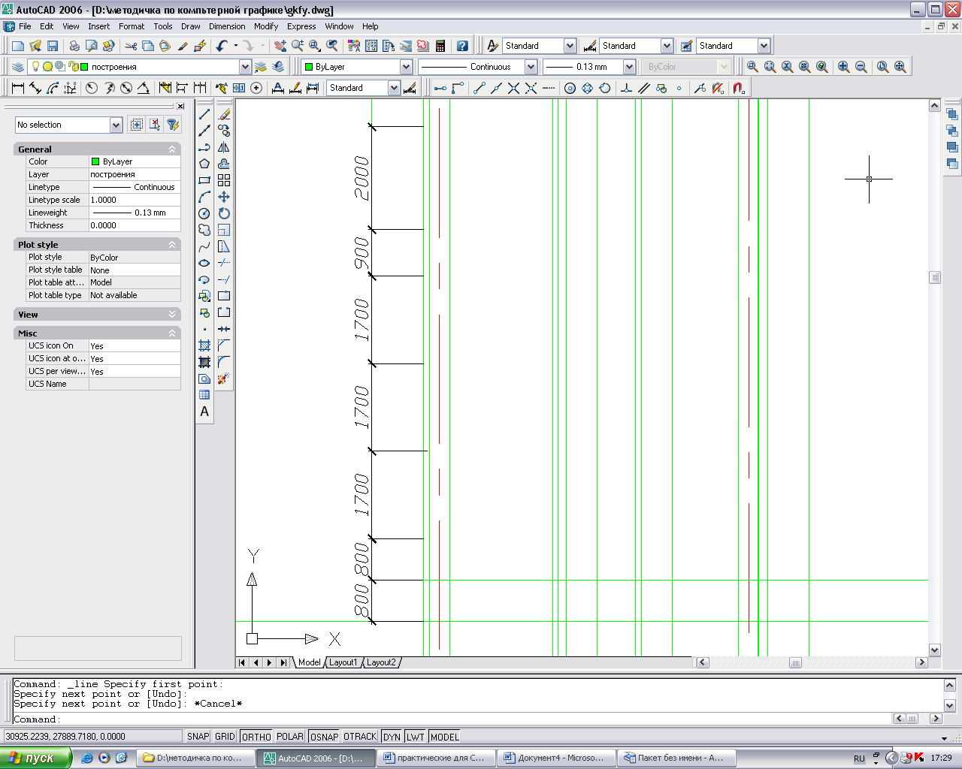Select the Arc draw tool
962x769 pixels.
point(204,197)
